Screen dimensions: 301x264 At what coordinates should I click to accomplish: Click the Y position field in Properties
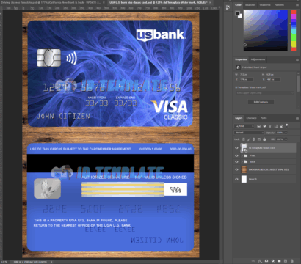tap(273, 79)
